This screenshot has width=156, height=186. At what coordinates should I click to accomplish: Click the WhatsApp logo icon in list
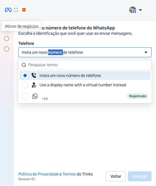click(x=35, y=96)
